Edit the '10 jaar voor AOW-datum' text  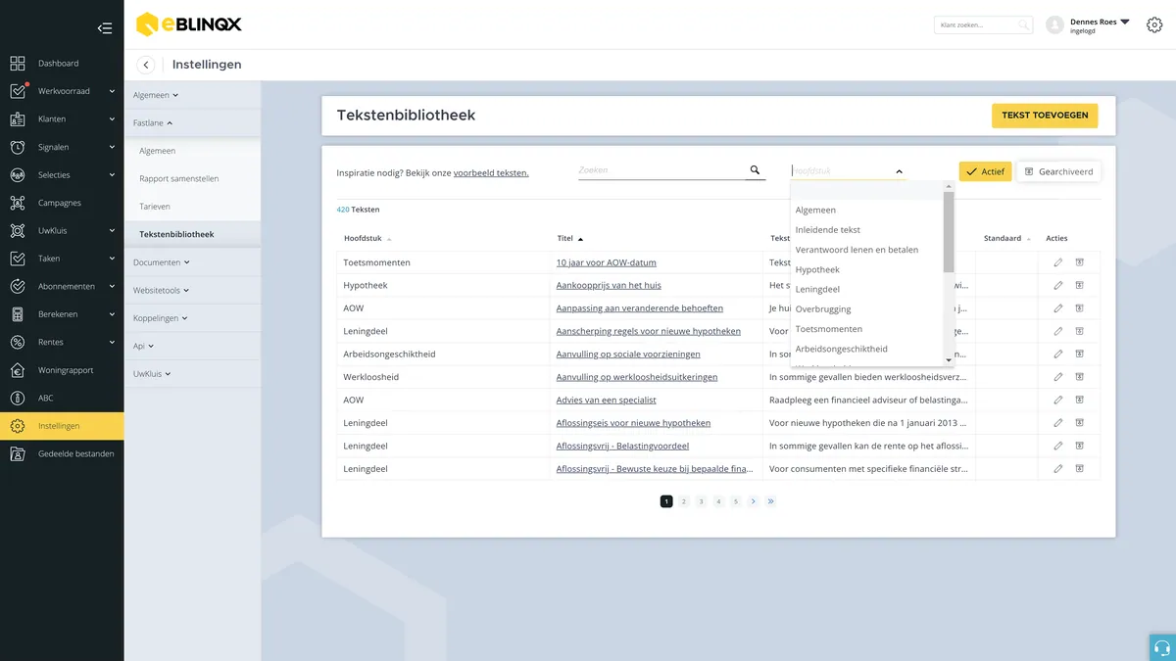[1057, 262]
